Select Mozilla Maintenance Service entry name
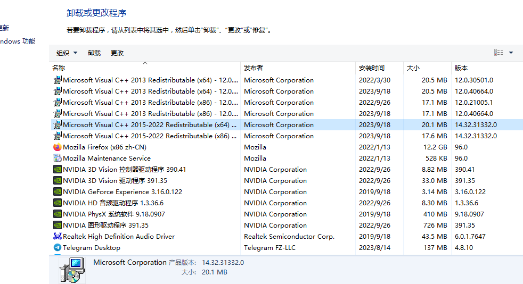This screenshot has width=523, height=284. tap(107, 158)
